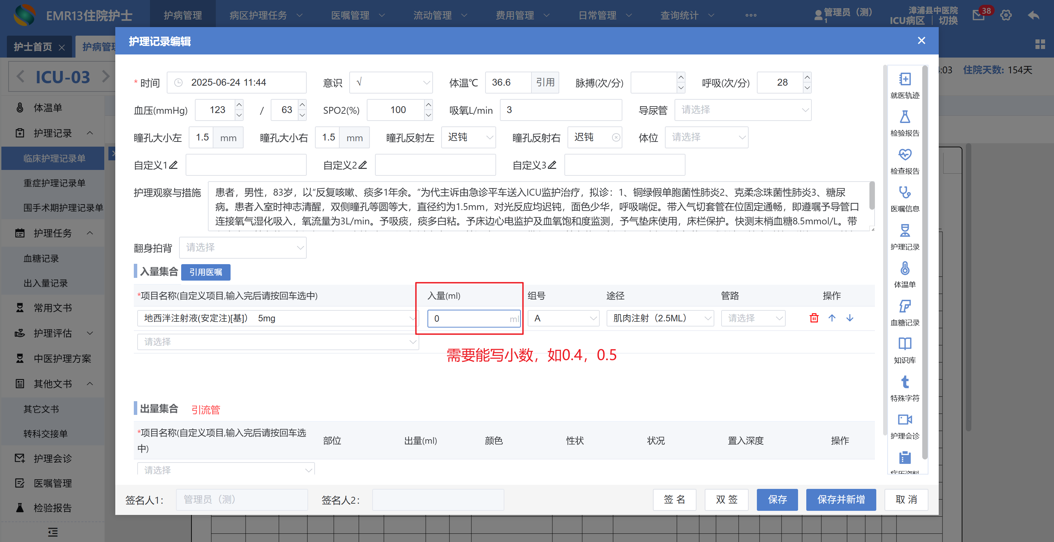Clear the 瞳孔反射右 selection
Viewport: 1054px width, 542px height.
[x=616, y=138]
